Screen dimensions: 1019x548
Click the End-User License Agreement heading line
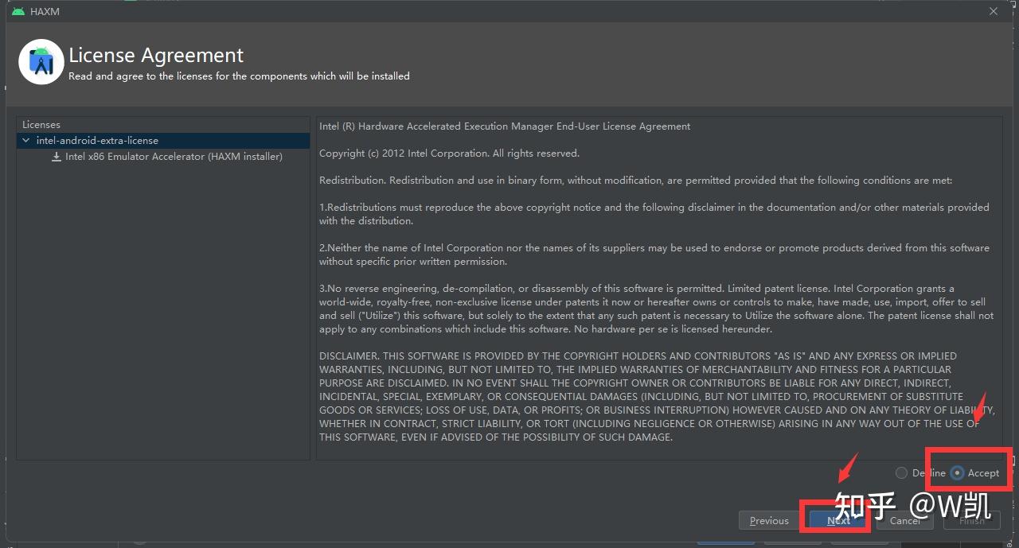click(505, 126)
